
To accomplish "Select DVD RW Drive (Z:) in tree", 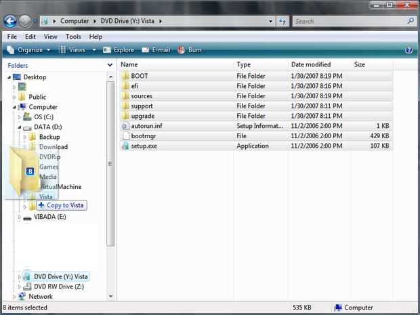I will 59,287.
